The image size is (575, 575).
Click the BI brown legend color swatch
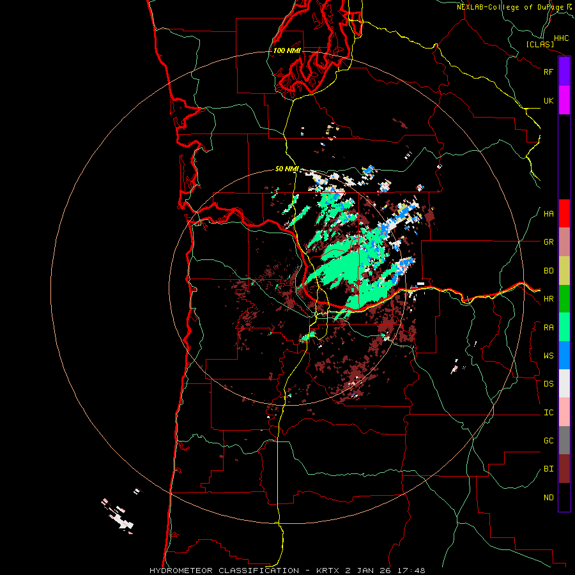(564, 469)
